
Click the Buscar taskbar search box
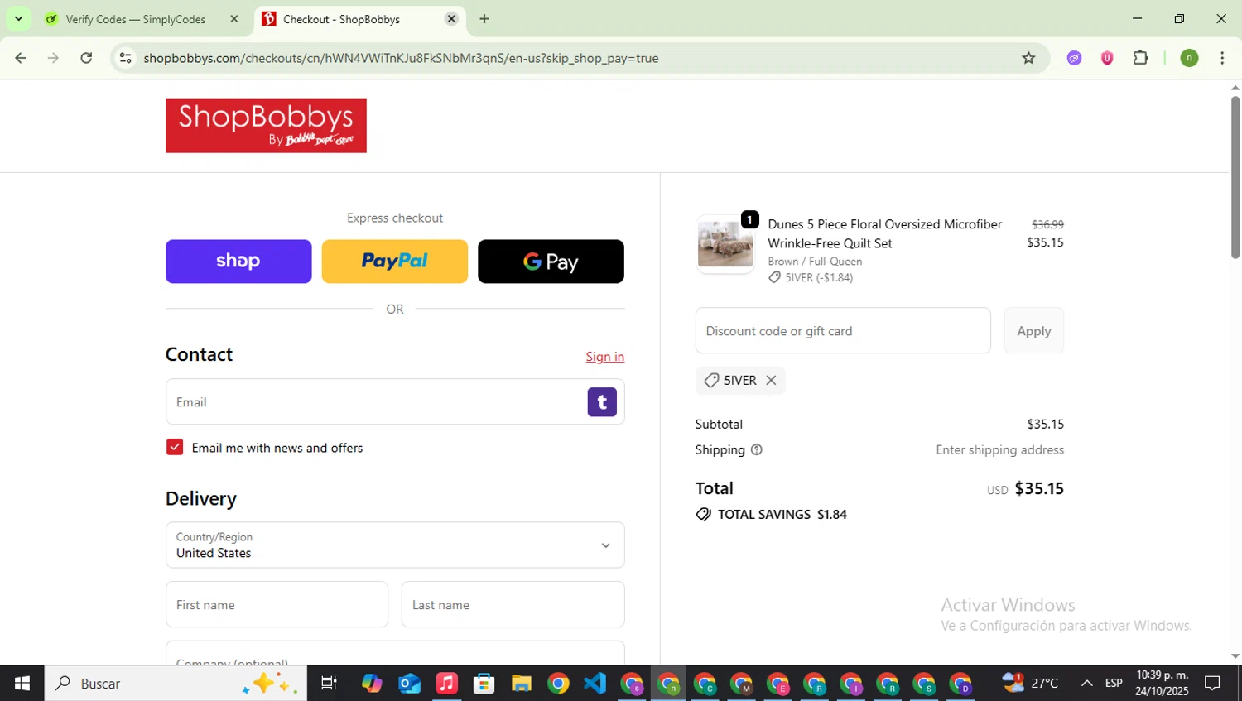(176, 684)
